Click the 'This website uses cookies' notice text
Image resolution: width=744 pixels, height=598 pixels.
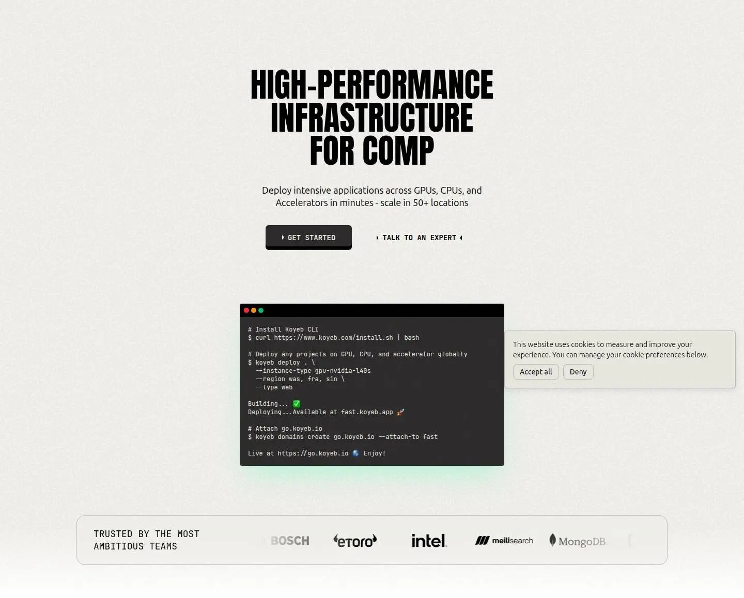point(610,350)
